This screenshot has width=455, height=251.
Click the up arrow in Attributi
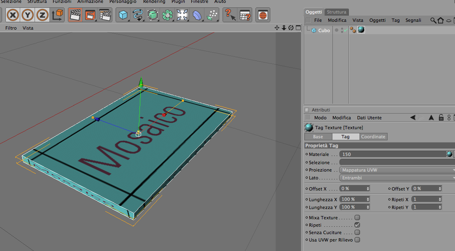(x=431, y=118)
